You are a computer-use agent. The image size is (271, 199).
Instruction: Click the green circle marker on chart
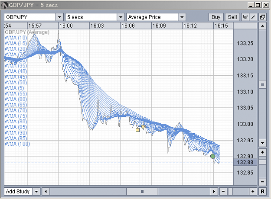point(212,156)
